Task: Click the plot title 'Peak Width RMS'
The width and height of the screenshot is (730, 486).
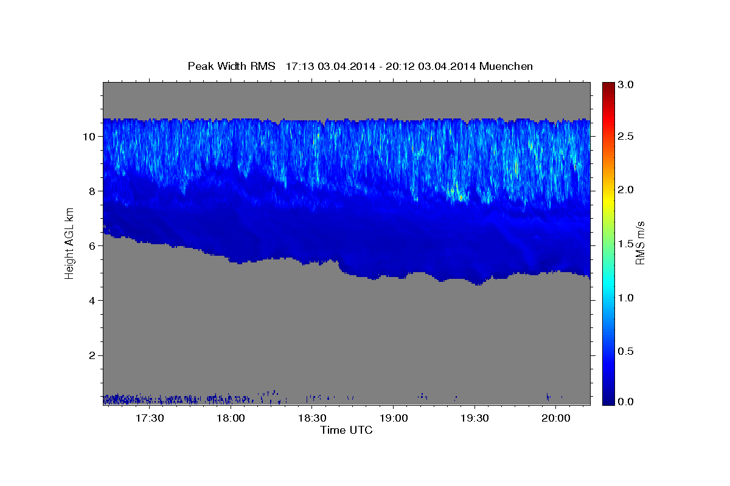Action: 232,66
